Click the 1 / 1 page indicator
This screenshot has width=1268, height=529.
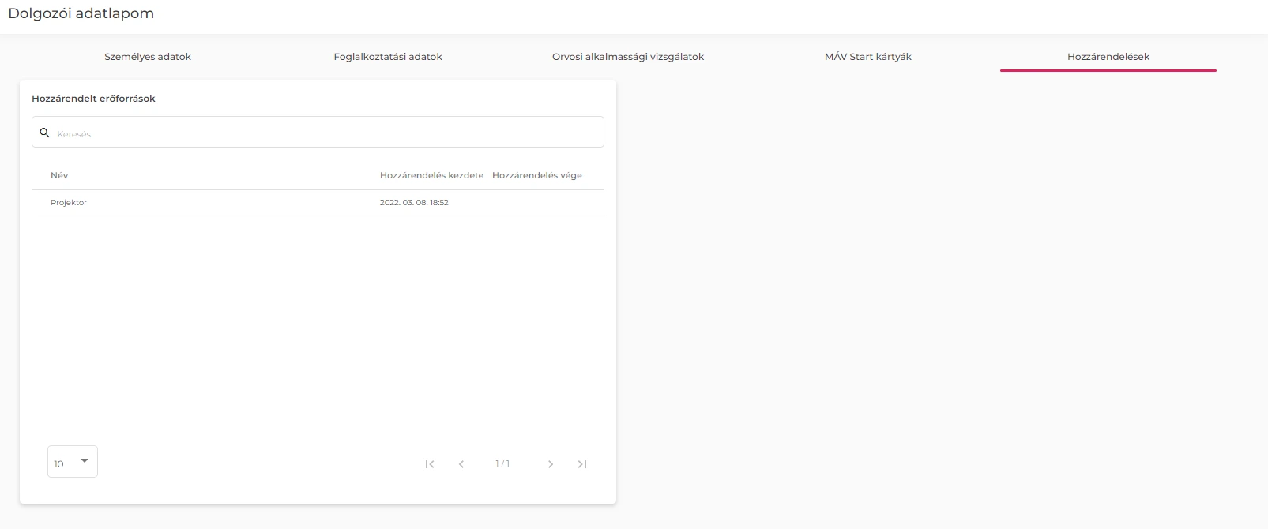coord(502,463)
